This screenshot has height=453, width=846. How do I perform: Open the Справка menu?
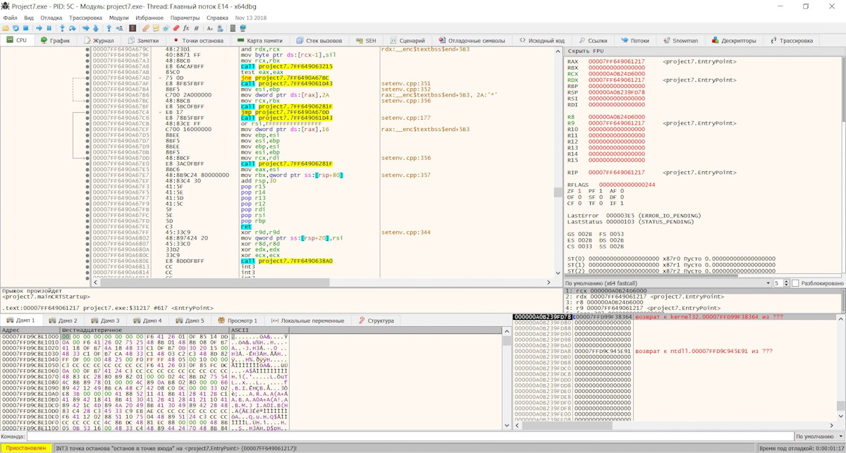pos(217,18)
